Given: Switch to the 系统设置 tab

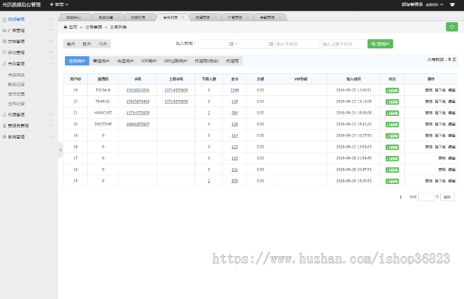Looking at the screenshot, I should (x=106, y=18).
